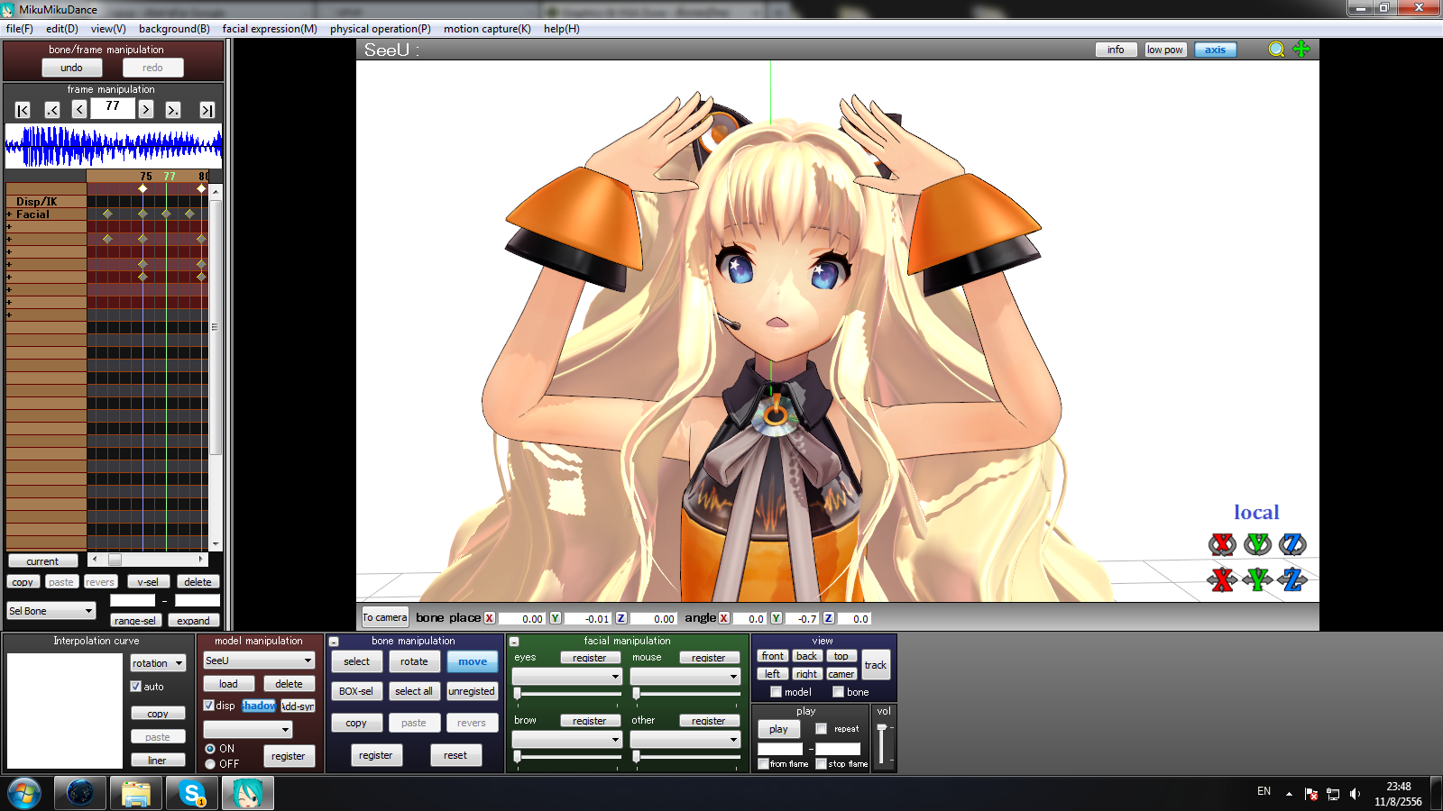The width and height of the screenshot is (1443, 811).
Task: Click the red X local rotation icon
Action: [1222, 544]
